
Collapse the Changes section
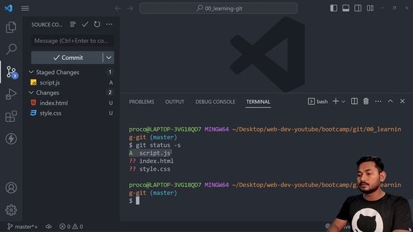pos(31,93)
